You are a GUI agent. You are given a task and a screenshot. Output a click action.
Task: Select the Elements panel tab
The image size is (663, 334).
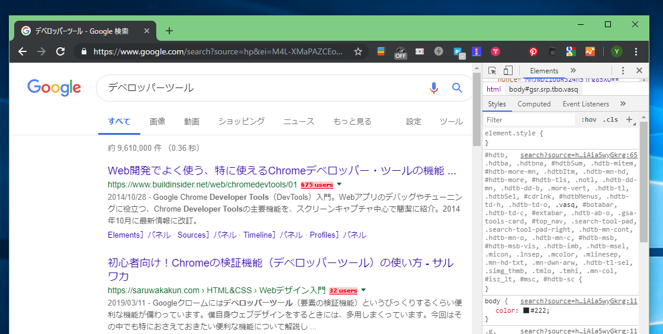pos(544,70)
